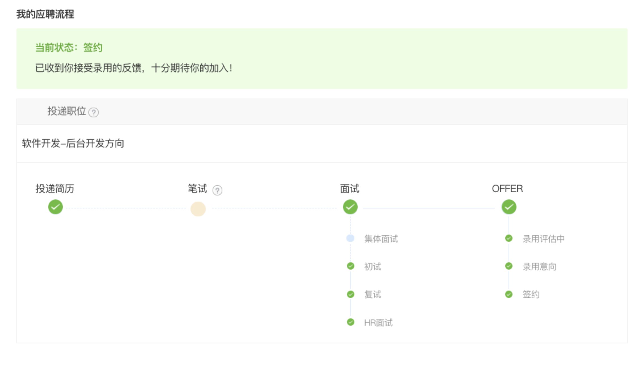The width and height of the screenshot is (631, 375).
Task: Click the check beside 录用意向
Action: point(508,266)
